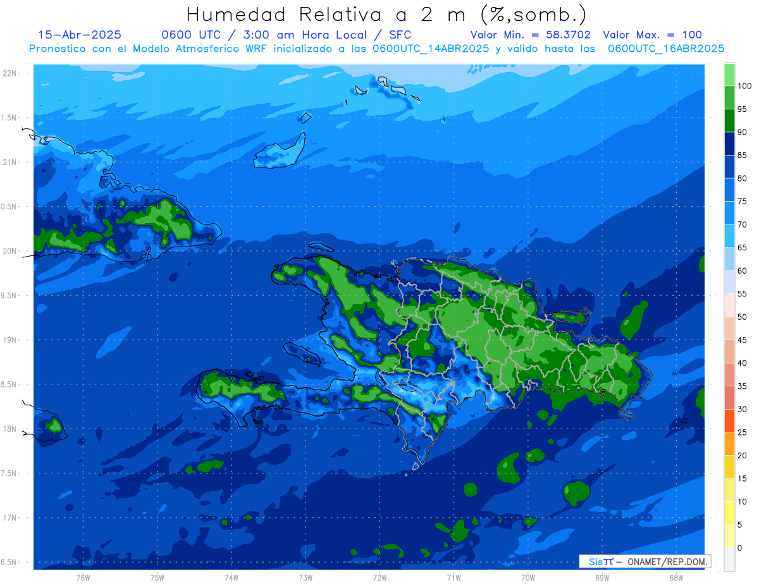Click the "7.5N" latitude label
Viewport: 759px width, 586px height.
pyautogui.click(x=9, y=473)
